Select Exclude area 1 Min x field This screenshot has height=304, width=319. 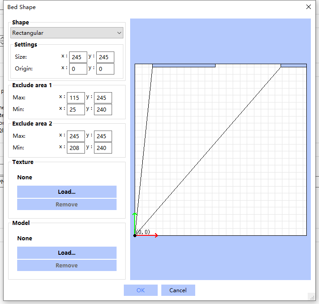pyautogui.click(x=75, y=109)
